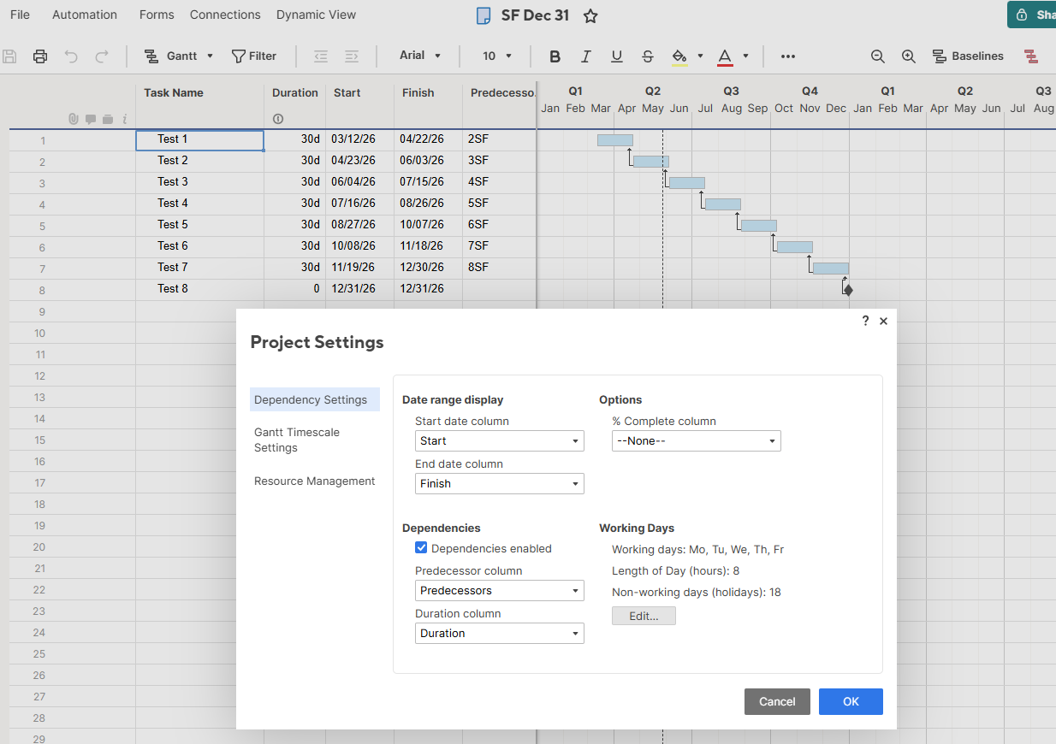Click the attachments paperclip column icon
This screenshot has height=744, width=1056.
click(74, 119)
